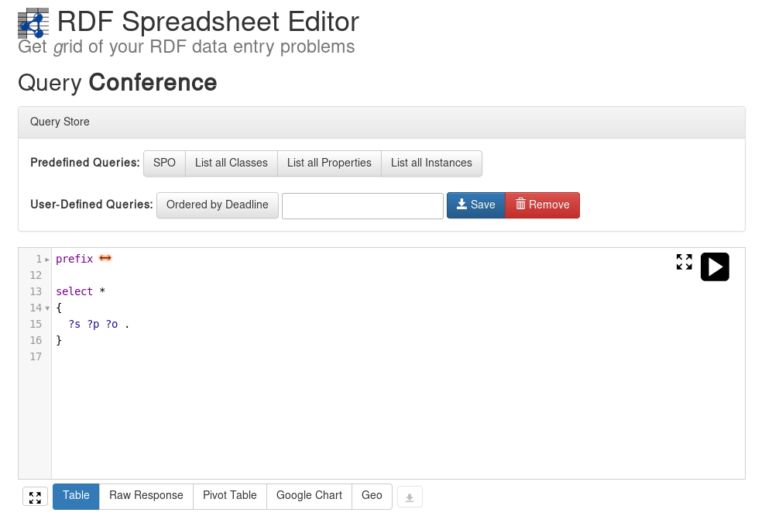Open the Ordered by Deadline query
765x523 pixels.
click(218, 205)
